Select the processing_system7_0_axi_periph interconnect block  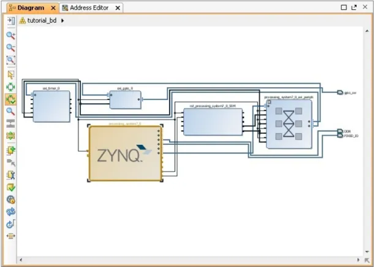coord(289,124)
